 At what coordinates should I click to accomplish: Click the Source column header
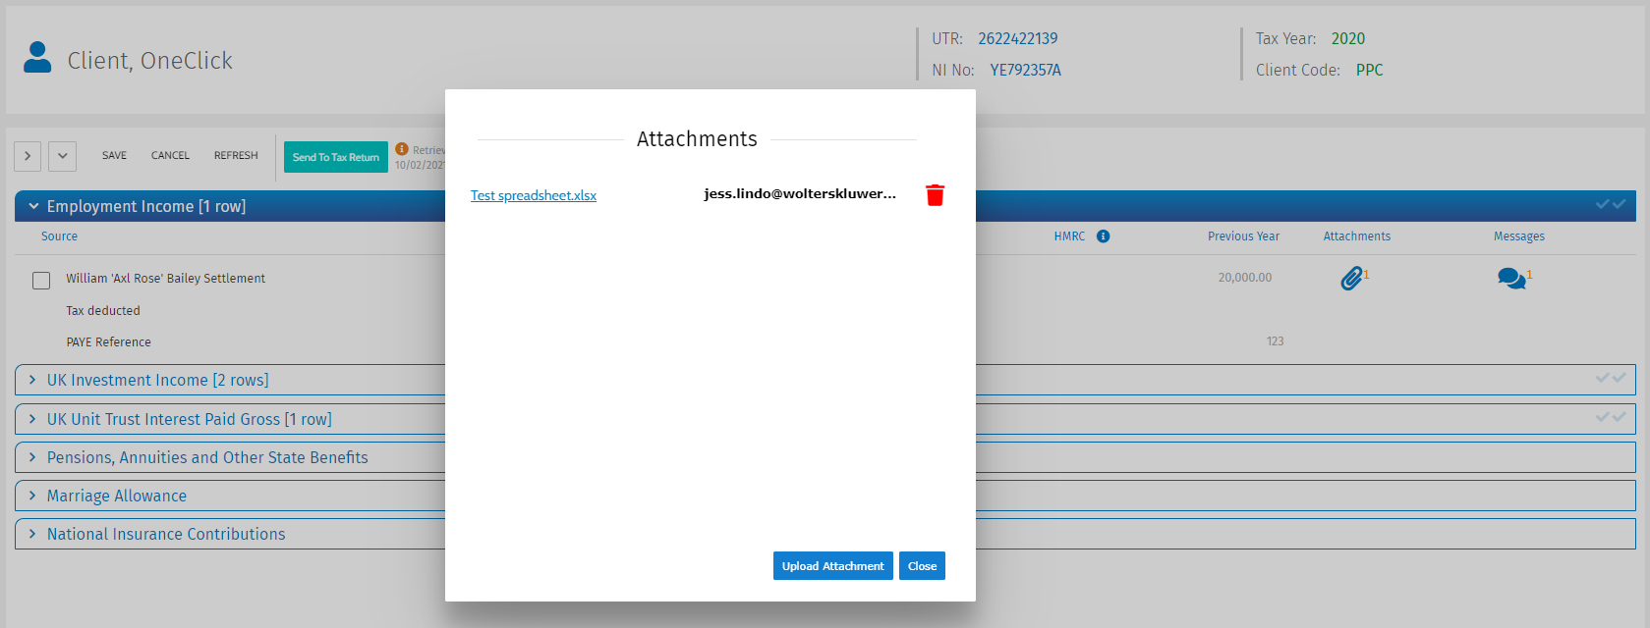[59, 236]
